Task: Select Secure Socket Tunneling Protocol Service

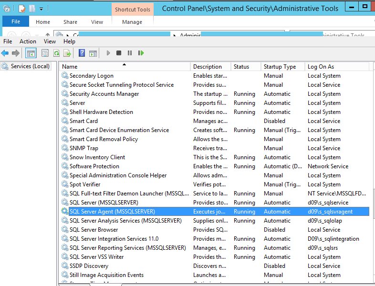Action: 214,85
